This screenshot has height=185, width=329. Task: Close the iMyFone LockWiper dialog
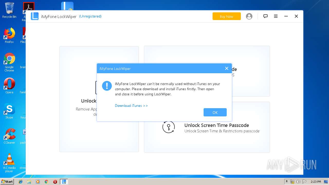click(x=226, y=68)
